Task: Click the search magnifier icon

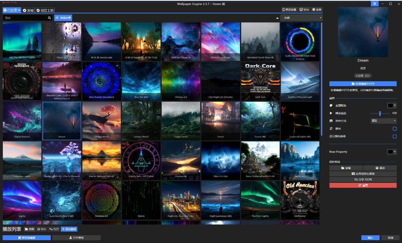Action: (x=50, y=18)
